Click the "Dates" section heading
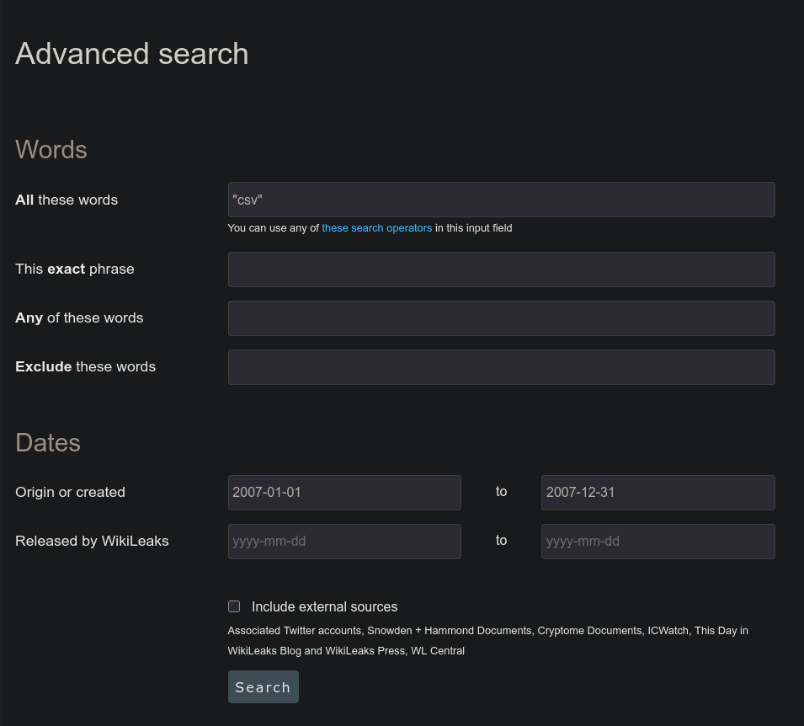 coord(48,443)
